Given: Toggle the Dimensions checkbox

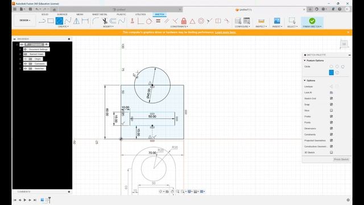Looking at the screenshot, I should coord(331,129).
